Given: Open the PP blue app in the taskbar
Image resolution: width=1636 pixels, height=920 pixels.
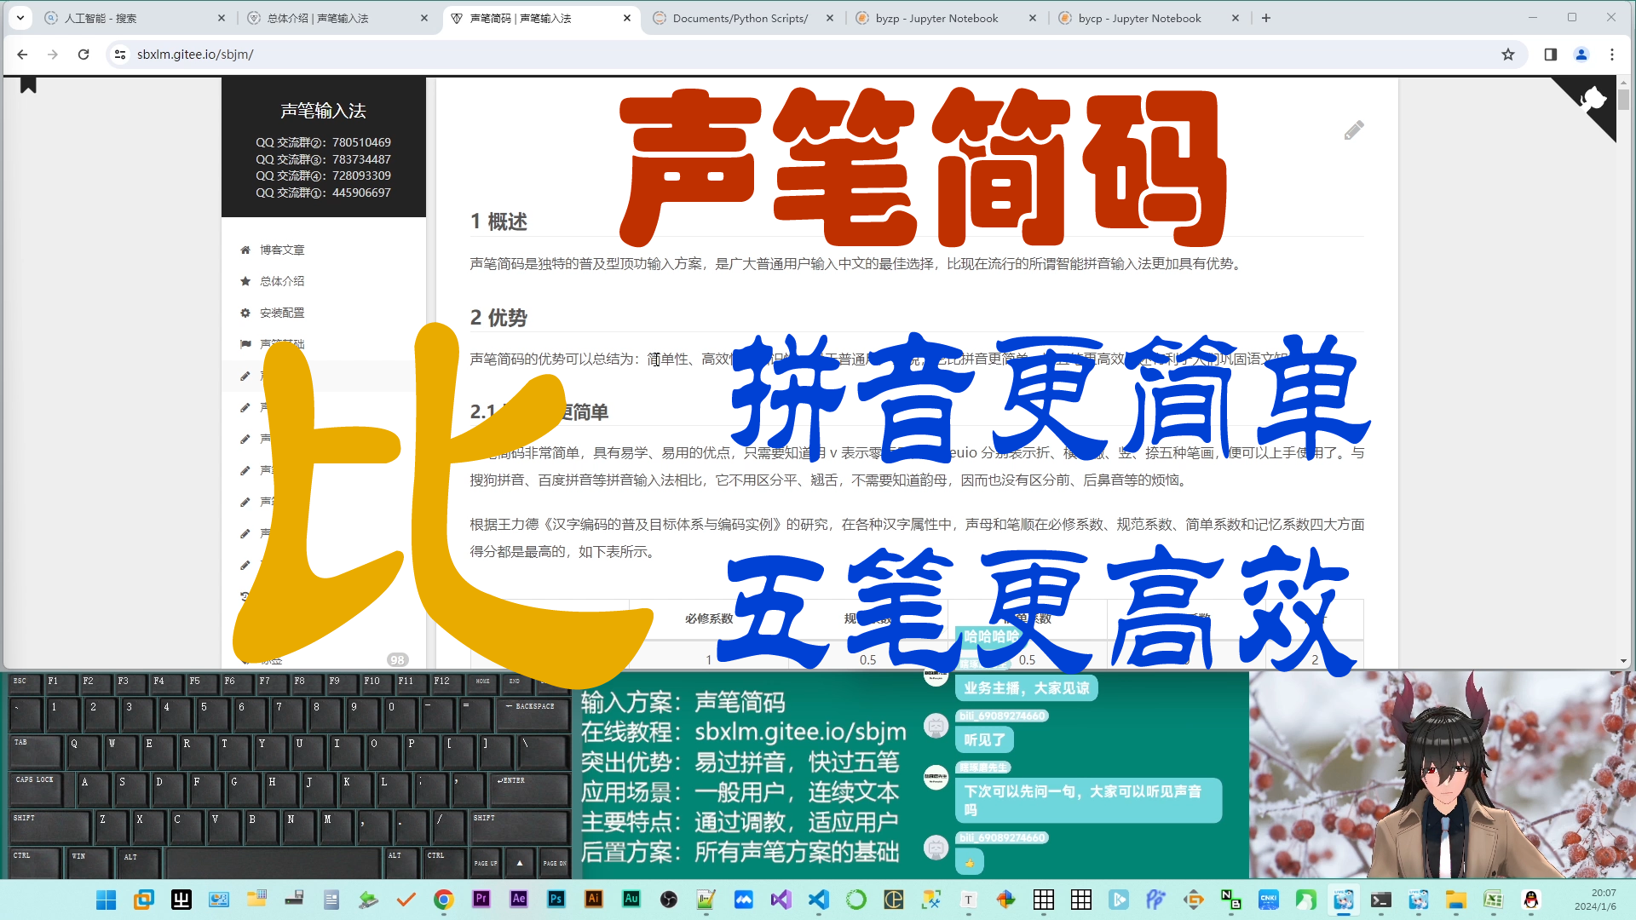Looking at the screenshot, I should [x=1156, y=899].
